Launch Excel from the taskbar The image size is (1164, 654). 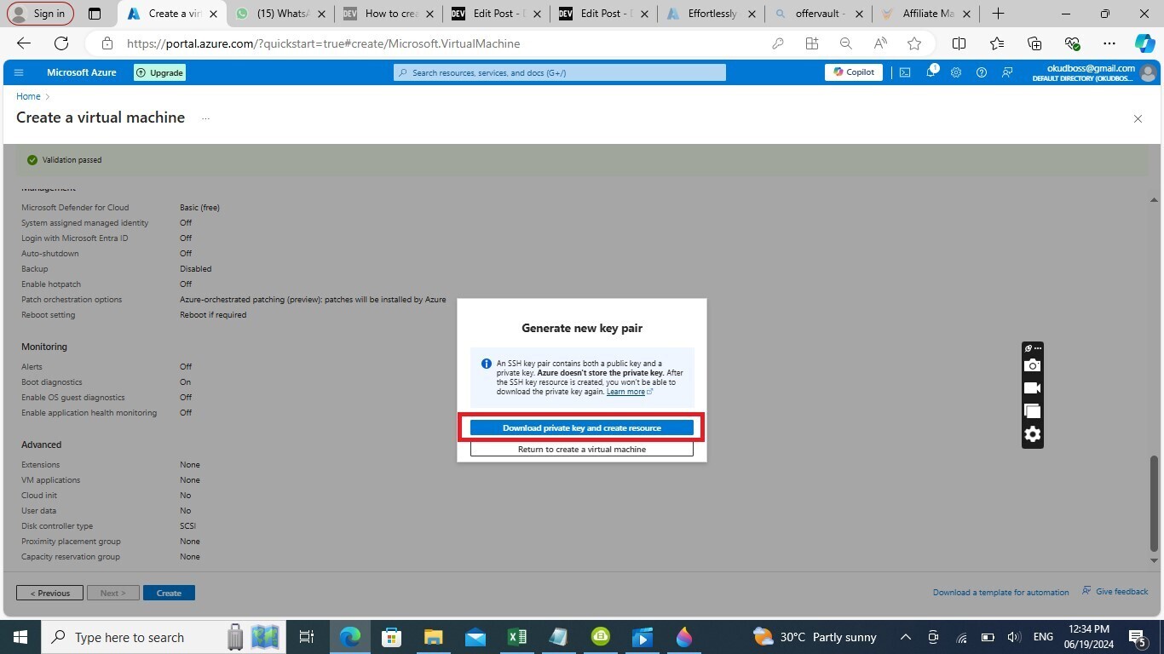pyautogui.click(x=517, y=637)
